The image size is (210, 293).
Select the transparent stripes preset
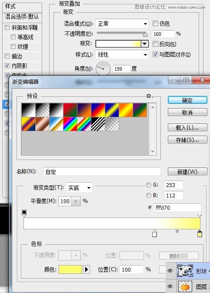(x=98, y=124)
